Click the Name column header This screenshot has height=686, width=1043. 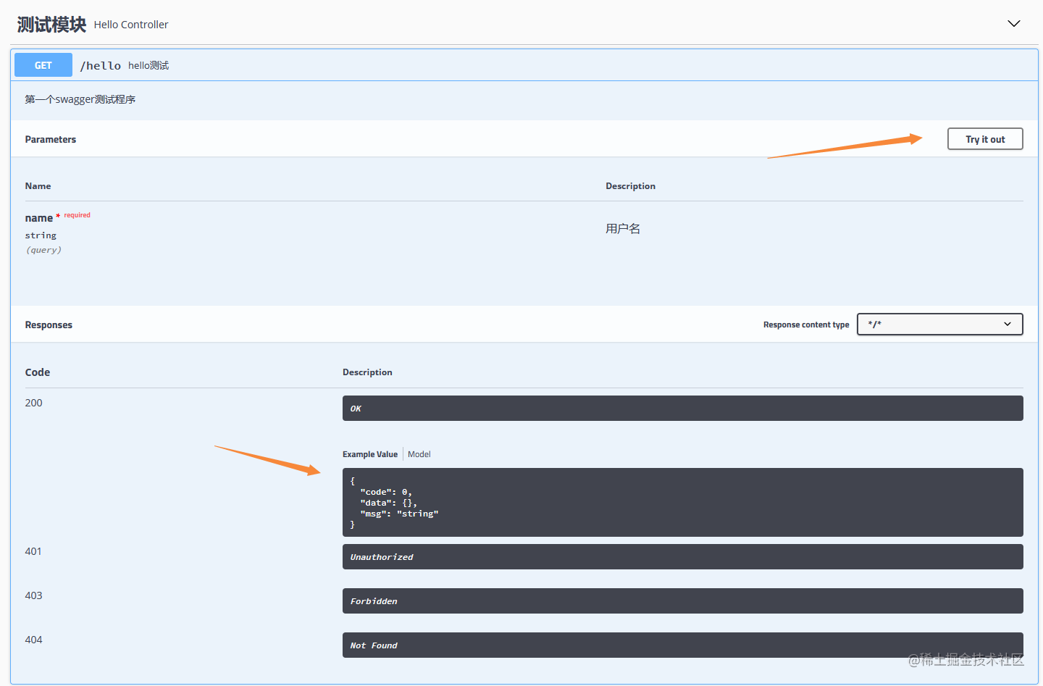pyautogui.click(x=38, y=186)
